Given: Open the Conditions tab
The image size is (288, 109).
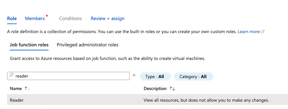Looking at the screenshot, I should pos(71,18).
